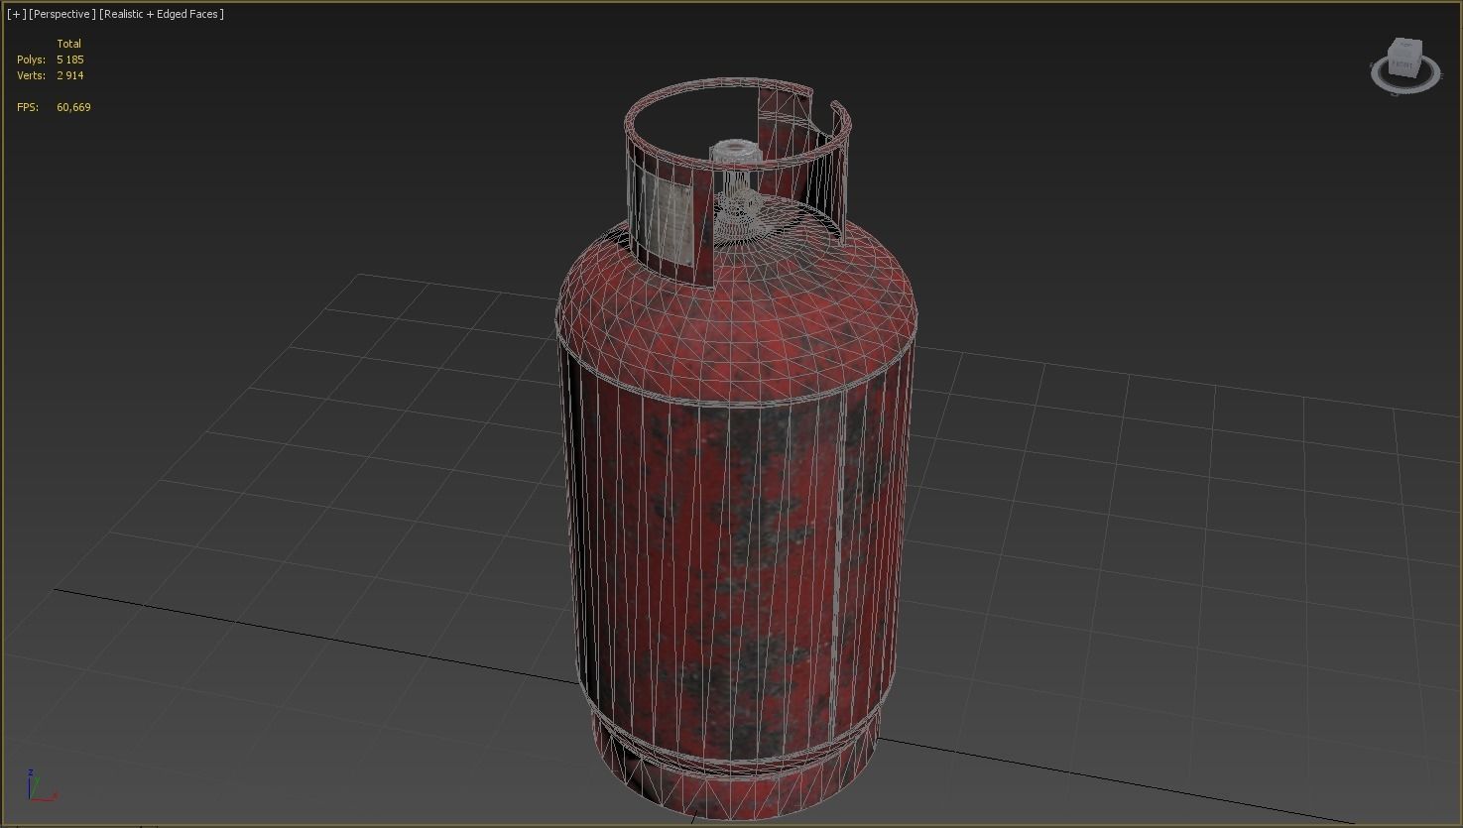Open the [+] viewport general menu
This screenshot has width=1463, height=828.
16,14
